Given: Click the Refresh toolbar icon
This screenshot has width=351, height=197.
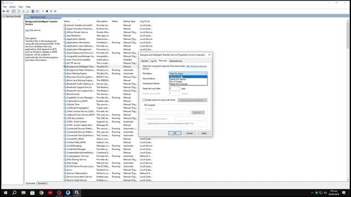Looking at the screenshot, I should pyautogui.click(x=23, y=11).
